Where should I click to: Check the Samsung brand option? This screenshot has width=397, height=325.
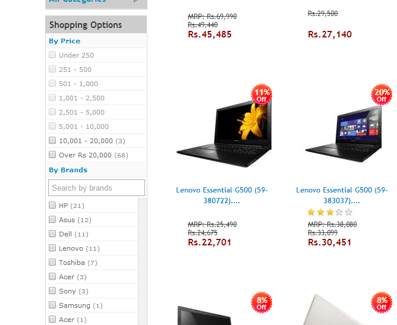[x=52, y=305]
